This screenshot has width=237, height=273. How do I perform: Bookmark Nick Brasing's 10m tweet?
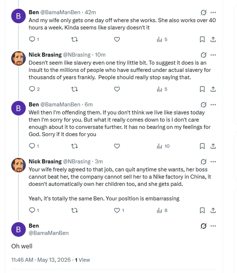[202, 89]
